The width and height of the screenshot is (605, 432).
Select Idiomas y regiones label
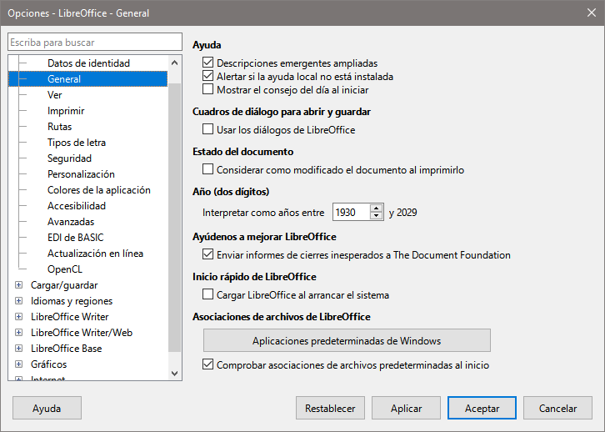point(72,301)
